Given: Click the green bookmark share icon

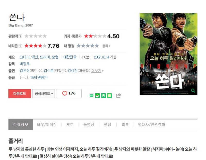Looking at the screenshot, I should tap(104, 95).
